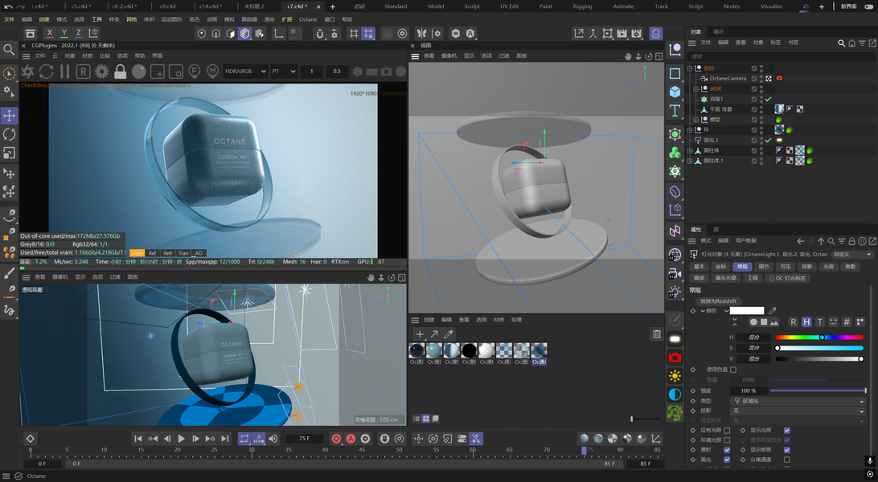Toggle the 使用色温 checkbox
This screenshot has width=878, height=482.
(733, 370)
